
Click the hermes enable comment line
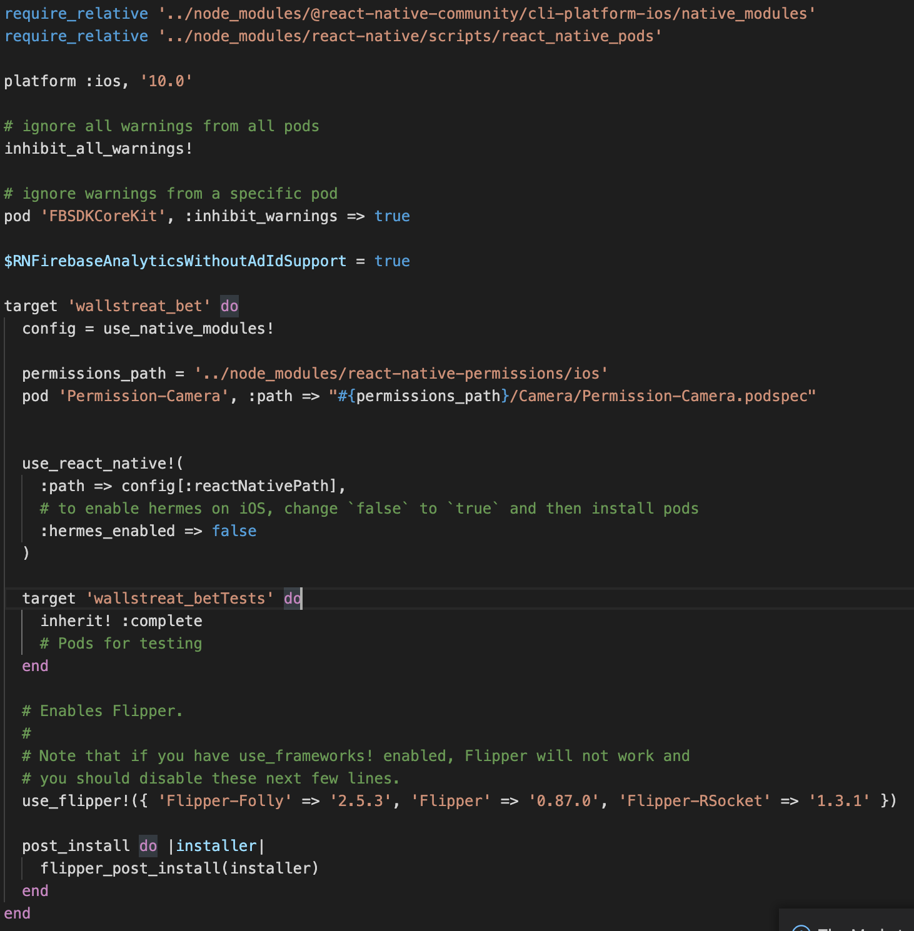tap(369, 509)
